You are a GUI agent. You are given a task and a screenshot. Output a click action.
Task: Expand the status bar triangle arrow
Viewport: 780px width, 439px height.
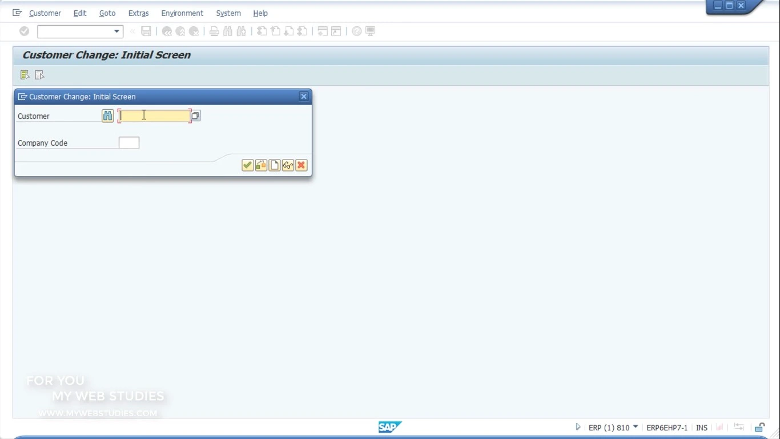(x=578, y=427)
